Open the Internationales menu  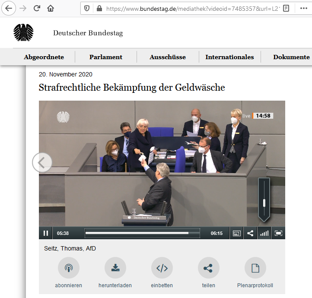point(229,57)
